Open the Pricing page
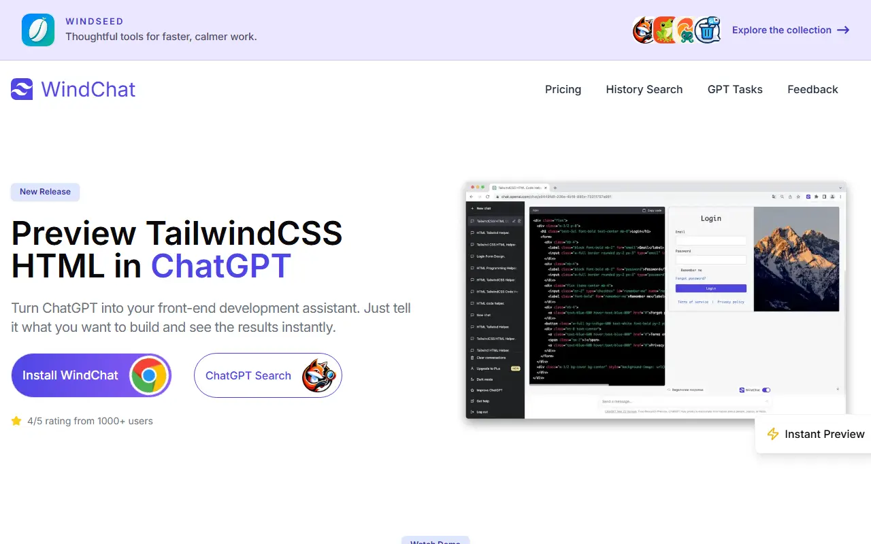 click(563, 89)
